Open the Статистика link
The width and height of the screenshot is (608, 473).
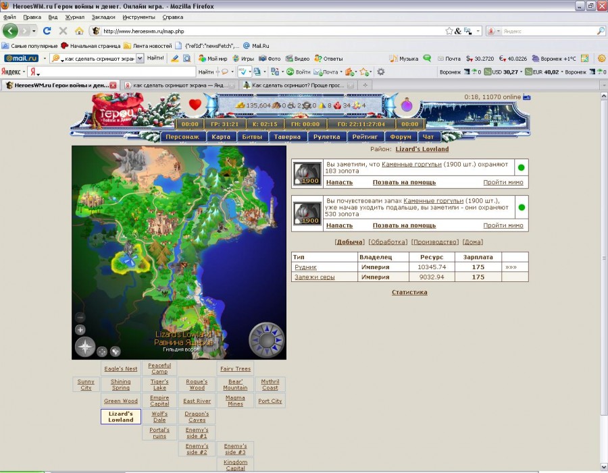tap(409, 292)
